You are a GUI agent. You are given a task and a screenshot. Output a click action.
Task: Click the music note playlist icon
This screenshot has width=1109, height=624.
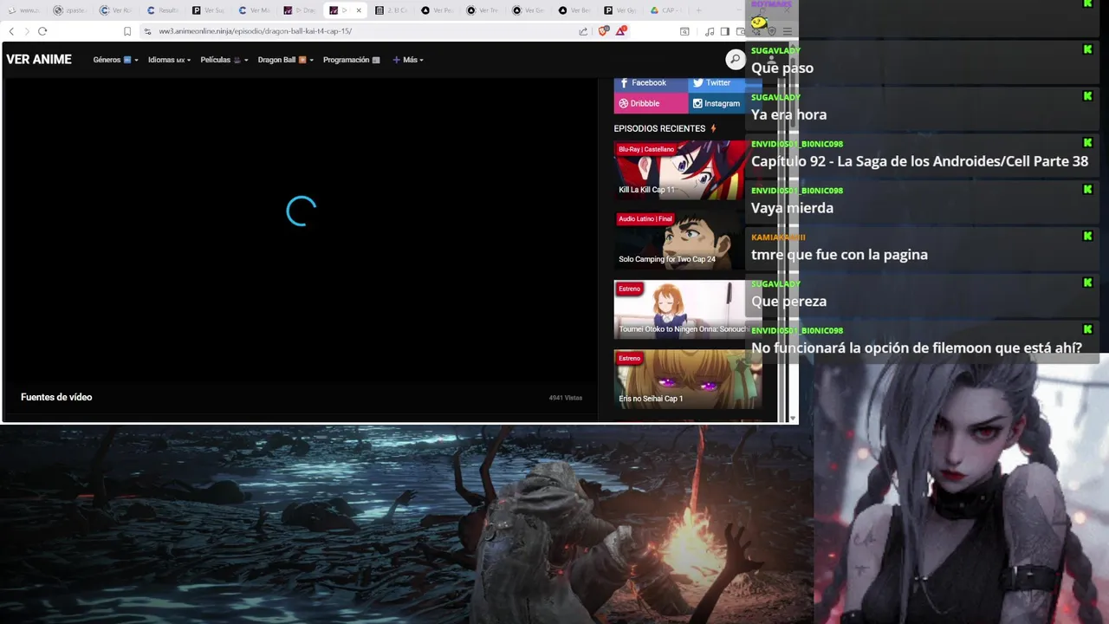pyautogui.click(x=710, y=31)
